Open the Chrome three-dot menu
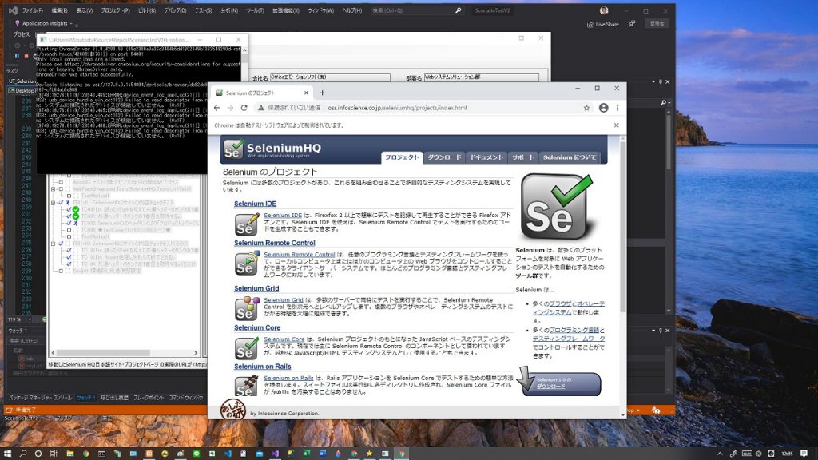This screenshot has height=460, width=818. tap(617, 108)
